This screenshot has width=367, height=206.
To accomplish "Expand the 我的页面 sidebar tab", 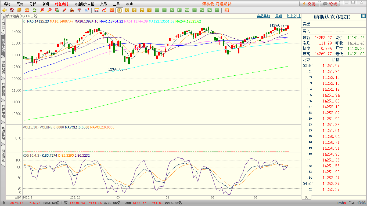I will (x=3, y=24).
